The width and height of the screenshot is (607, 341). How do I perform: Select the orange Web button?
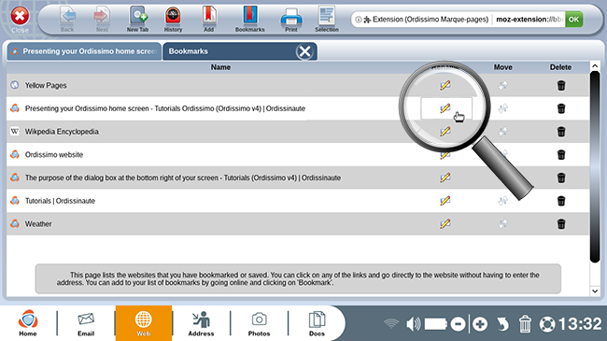[144, 323]
